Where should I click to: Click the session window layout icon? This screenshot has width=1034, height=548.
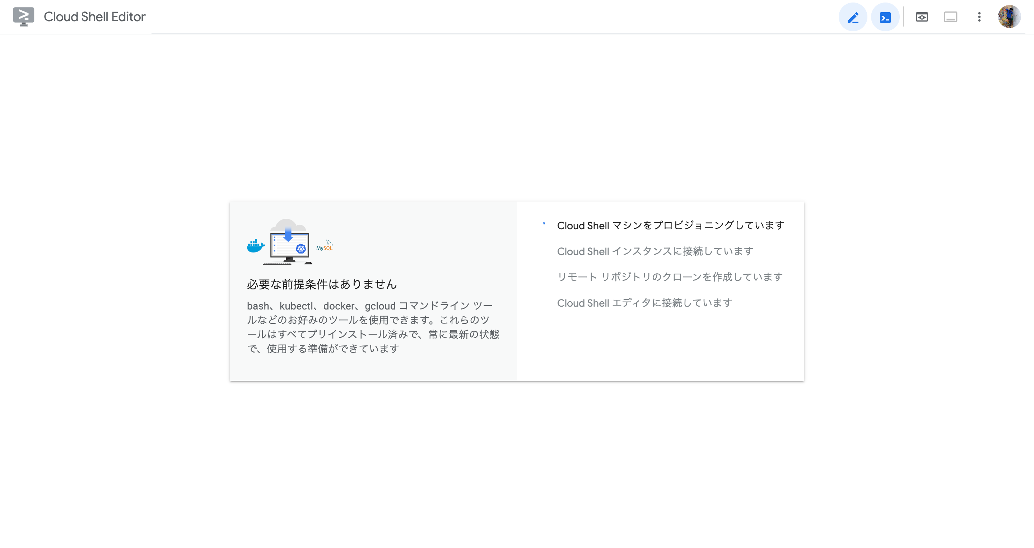950,17
